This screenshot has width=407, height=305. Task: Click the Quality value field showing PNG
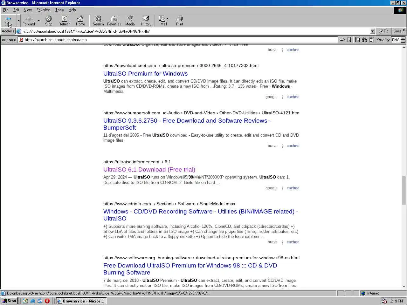coord(396,40)
